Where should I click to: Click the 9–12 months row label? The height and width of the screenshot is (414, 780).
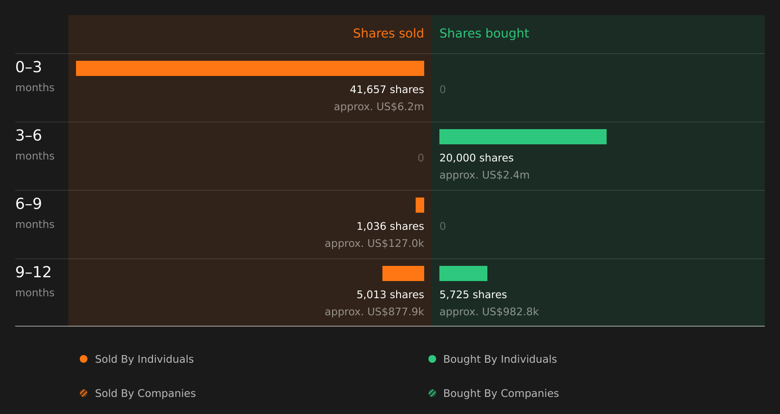35,282
